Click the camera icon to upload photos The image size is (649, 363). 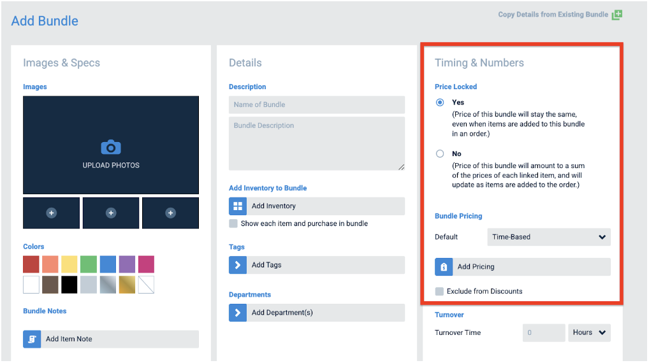coord(111,147)
